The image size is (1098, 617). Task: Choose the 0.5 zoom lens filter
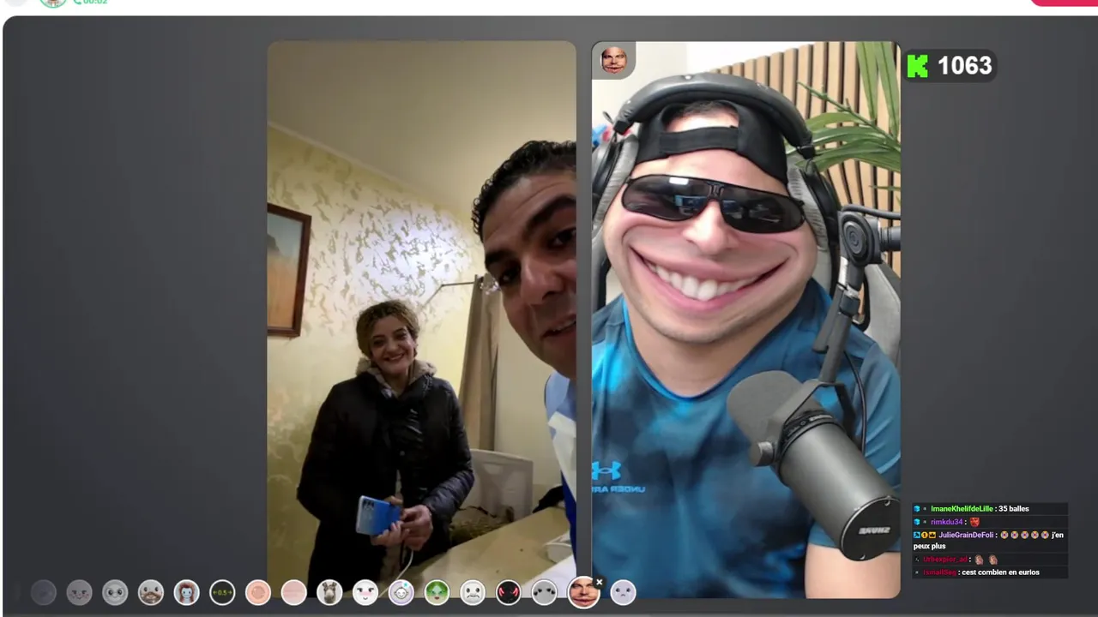tap(222, 592)
